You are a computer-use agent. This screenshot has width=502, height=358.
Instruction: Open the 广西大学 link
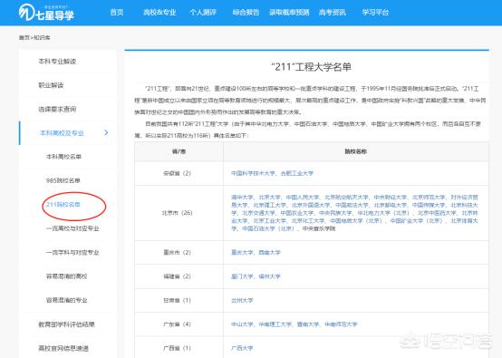tap(242, 348)
